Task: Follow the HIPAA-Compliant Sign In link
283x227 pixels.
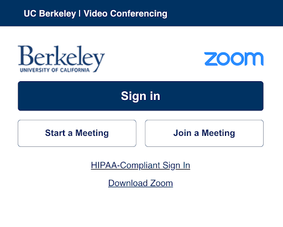Action: tap(140, 165)
